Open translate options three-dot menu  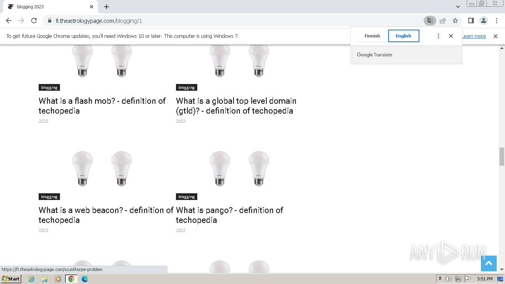pos(438,36)
